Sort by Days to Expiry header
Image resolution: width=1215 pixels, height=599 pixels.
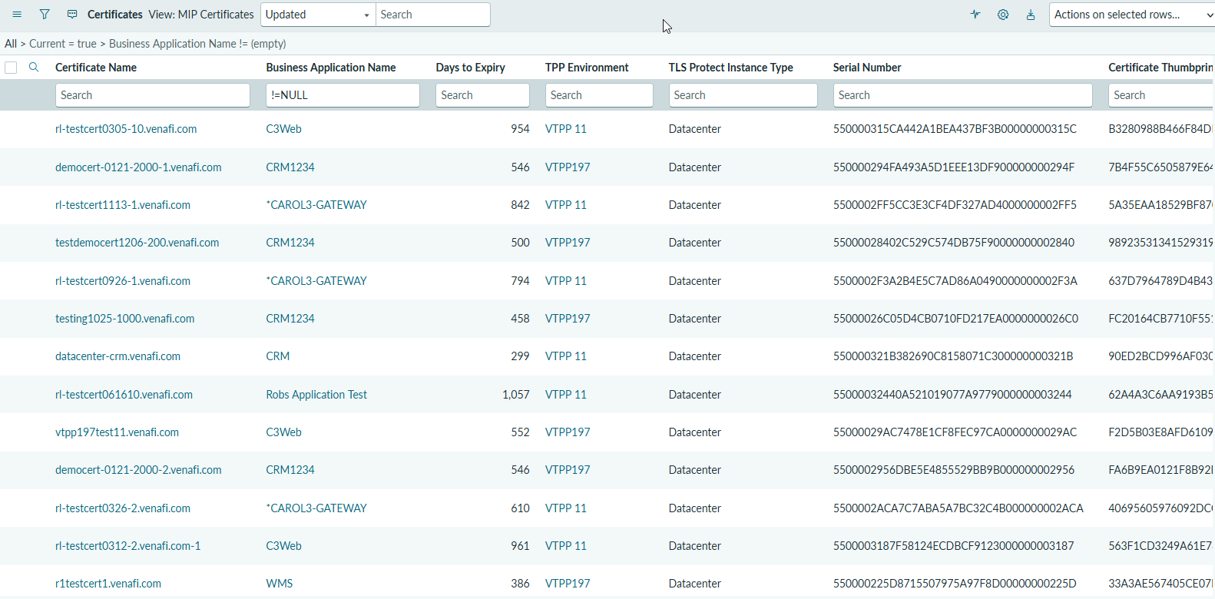click(x=470, y=68)
